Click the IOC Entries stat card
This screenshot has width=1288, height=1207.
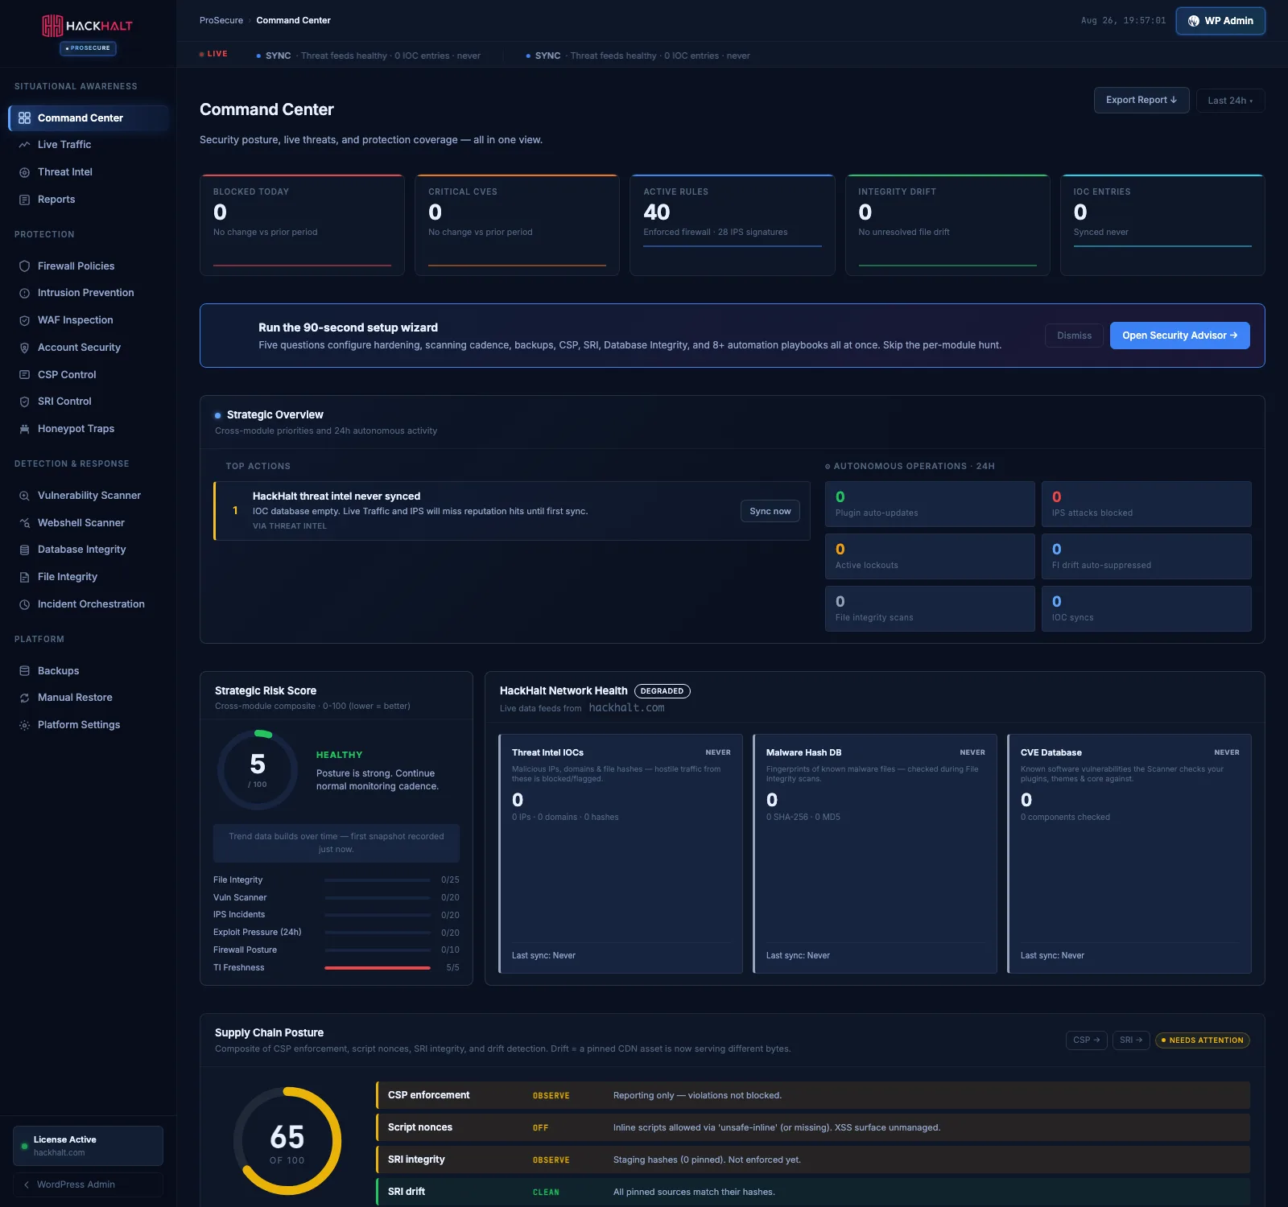1162,225
